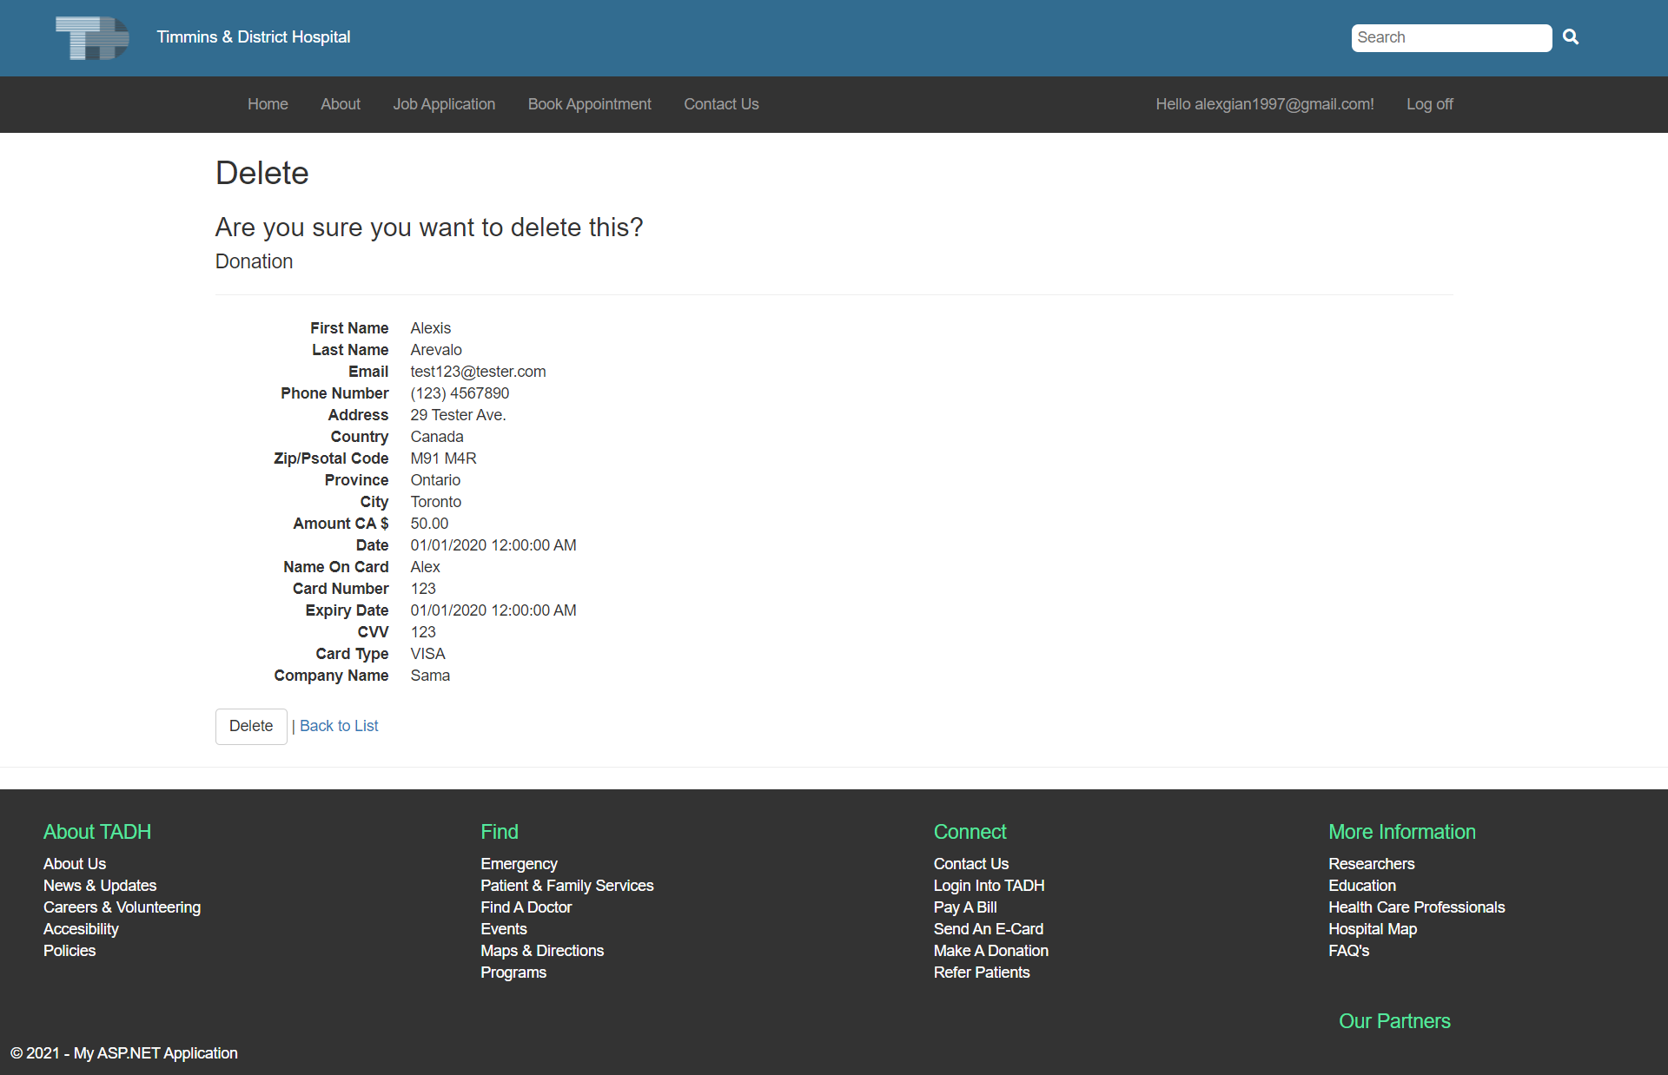Image resolution: width=1668 pixels, height=1075 pixels.
Task: Select Book Appointment in navbar
Action: tap(589, 104)
